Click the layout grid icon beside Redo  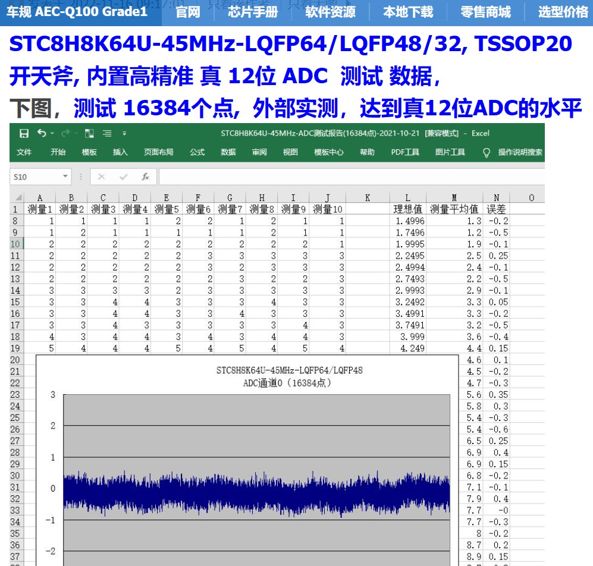coord(89,133)
